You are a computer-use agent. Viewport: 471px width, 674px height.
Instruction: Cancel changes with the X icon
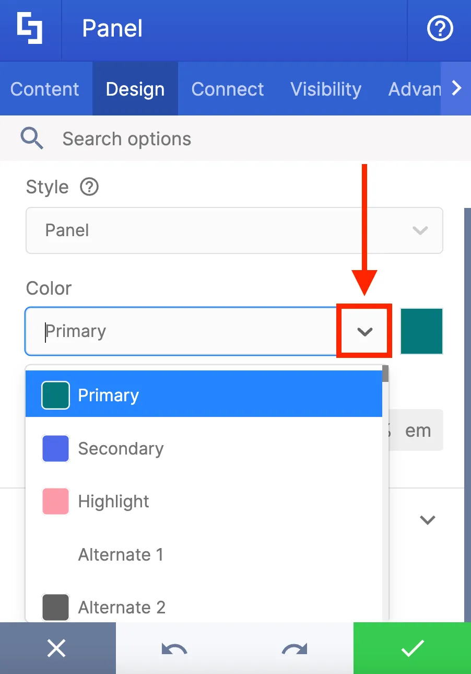pyautogui.click(x=56, y=648)
